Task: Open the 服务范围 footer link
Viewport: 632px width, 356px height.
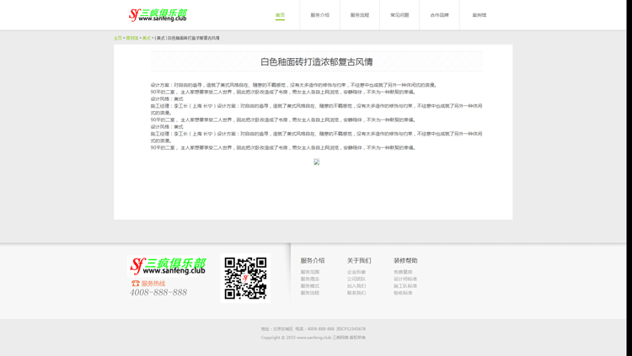Action: [309, 272]
